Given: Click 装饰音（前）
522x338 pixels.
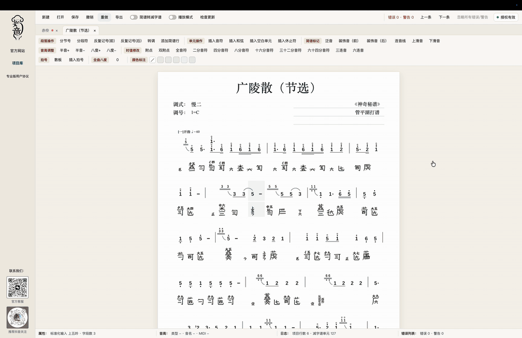Looking at the screenshot, I should pos(348,41).
